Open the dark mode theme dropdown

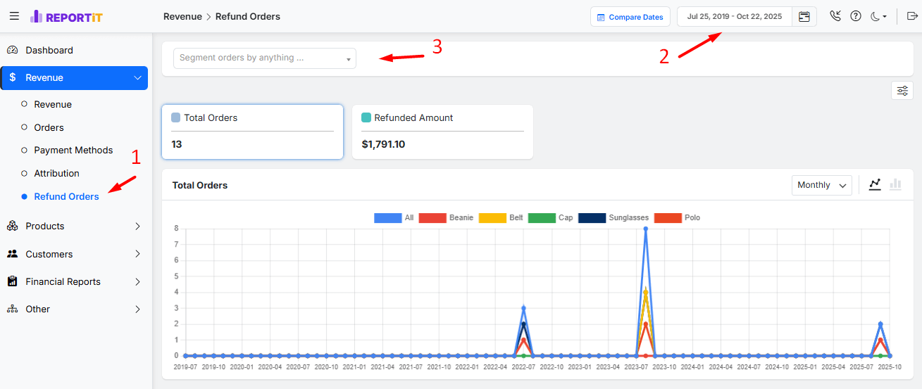(x=878, y=16)
